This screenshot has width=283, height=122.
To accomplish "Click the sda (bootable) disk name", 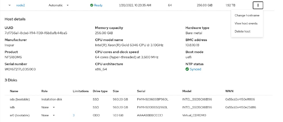I will pos(20,99).
